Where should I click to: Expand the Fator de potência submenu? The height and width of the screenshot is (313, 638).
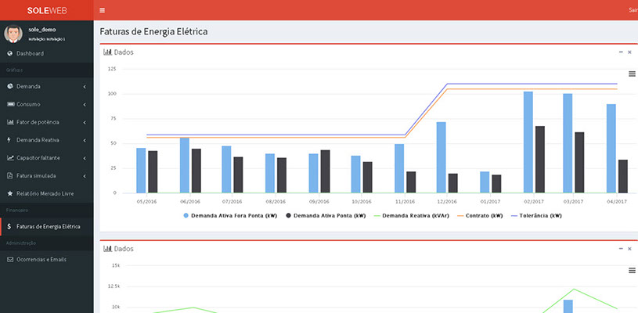(47, 122)
